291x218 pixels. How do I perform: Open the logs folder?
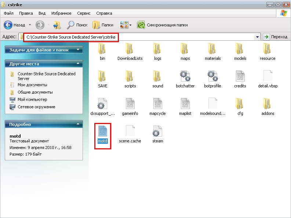(157, 52)
